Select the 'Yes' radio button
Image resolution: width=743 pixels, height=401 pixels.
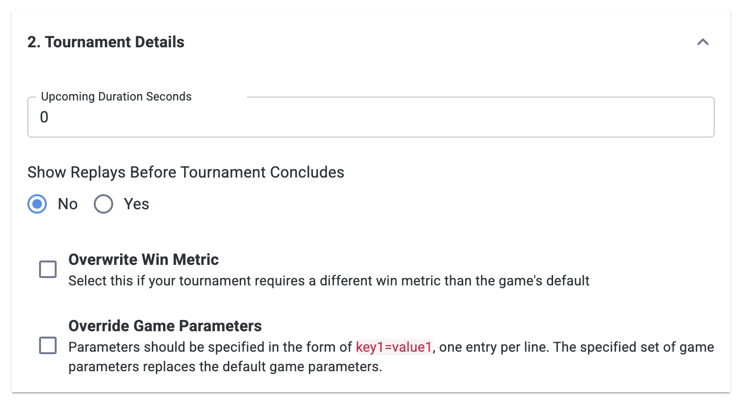coord(103,204)
